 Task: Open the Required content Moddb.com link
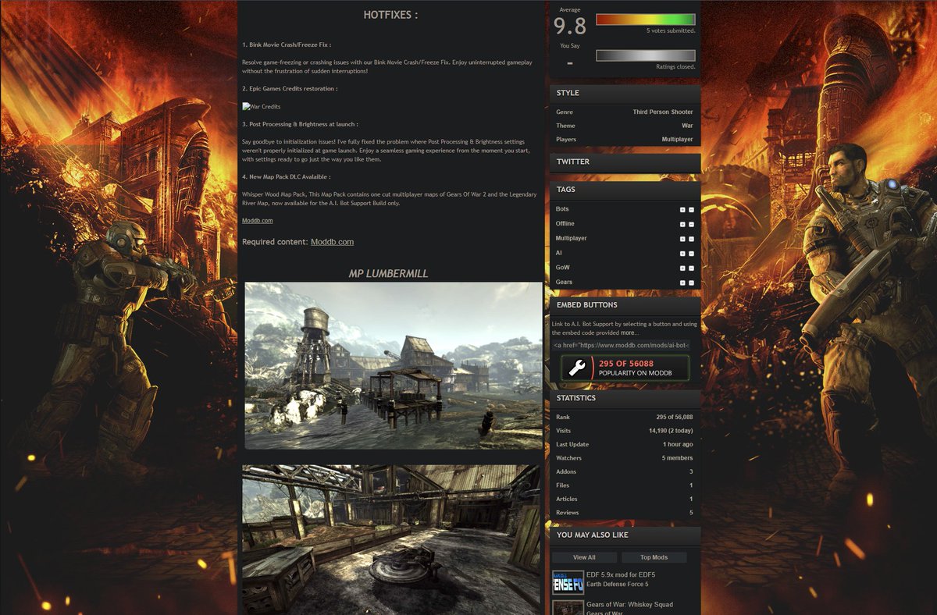point(332,242)
